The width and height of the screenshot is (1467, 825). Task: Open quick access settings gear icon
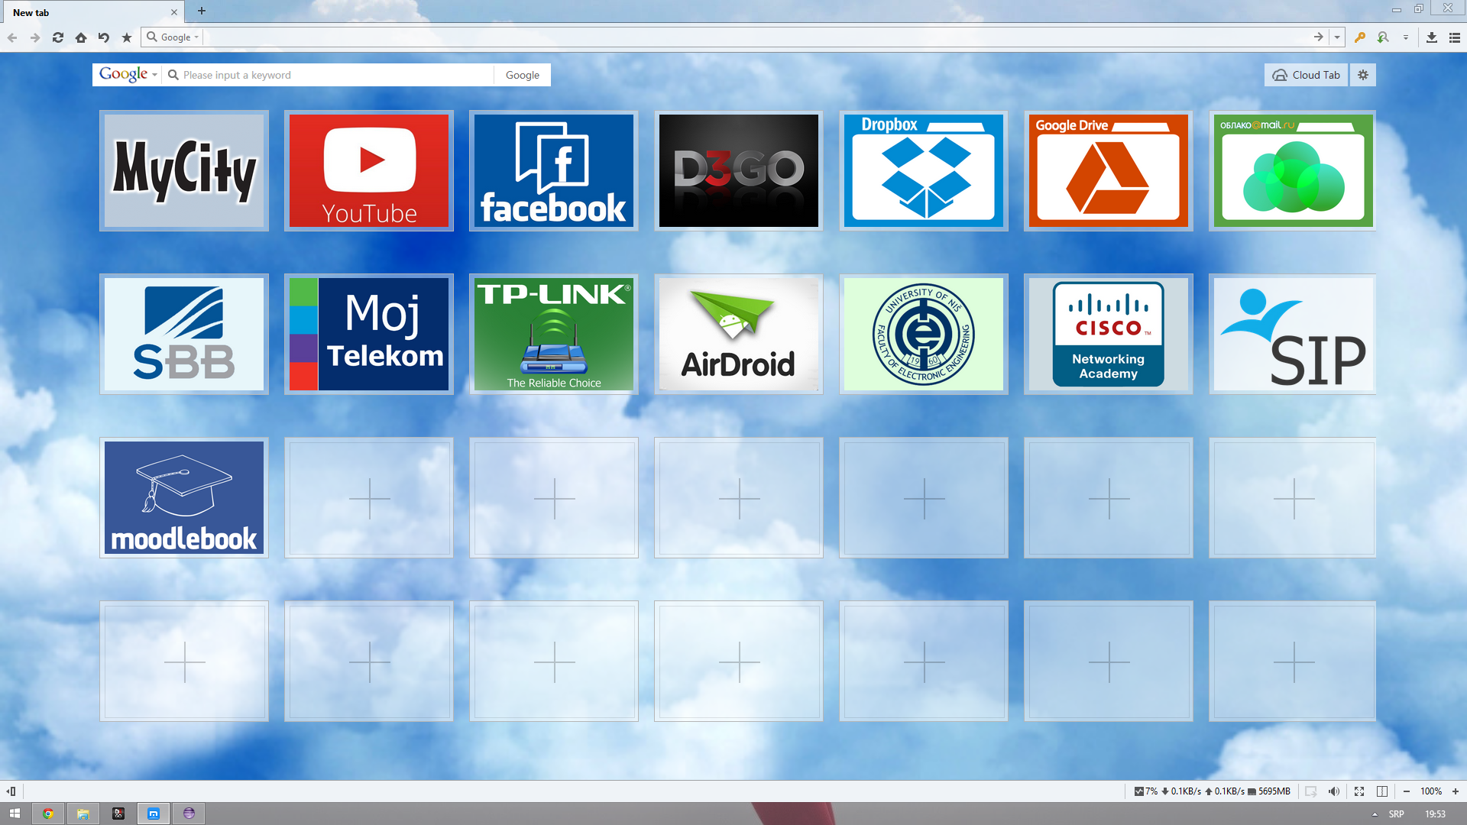tap(1363, 75)
